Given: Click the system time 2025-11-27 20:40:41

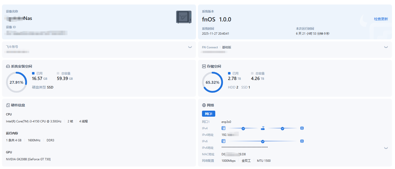Looking at the screenshot, I should point(215,34).
